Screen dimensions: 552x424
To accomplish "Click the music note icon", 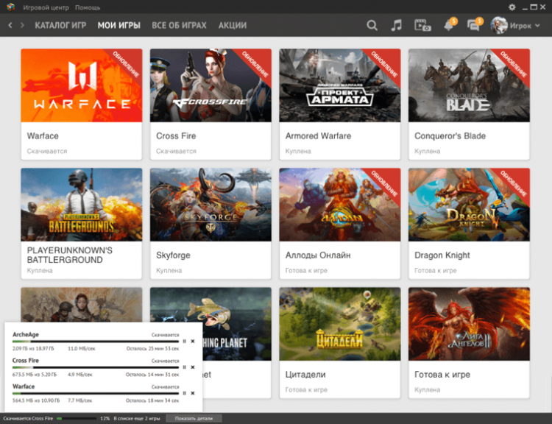I will tap(397, 25).
